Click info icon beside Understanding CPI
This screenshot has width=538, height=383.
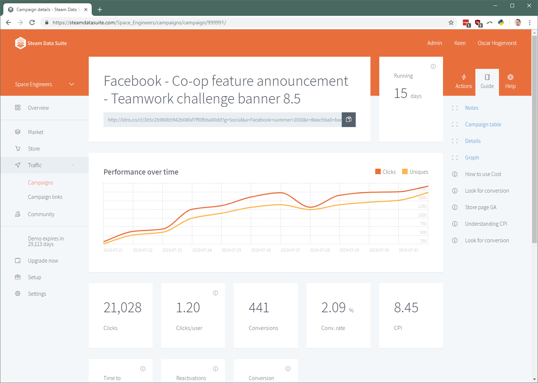pos(455,224)
